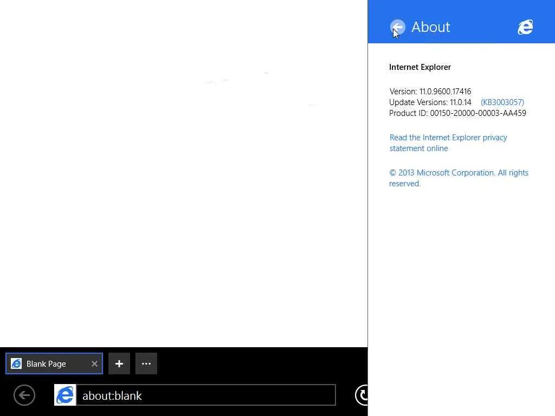
Task: Open the tab tools ellipsis menu
Action: pos(146,363)
